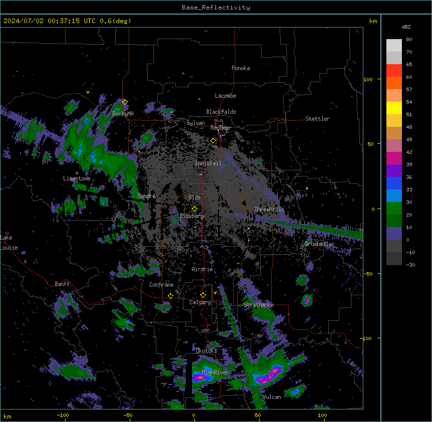This screenshot has width=432, height=422.
Task: Click the Cochrane label
Action: [161, 285]
